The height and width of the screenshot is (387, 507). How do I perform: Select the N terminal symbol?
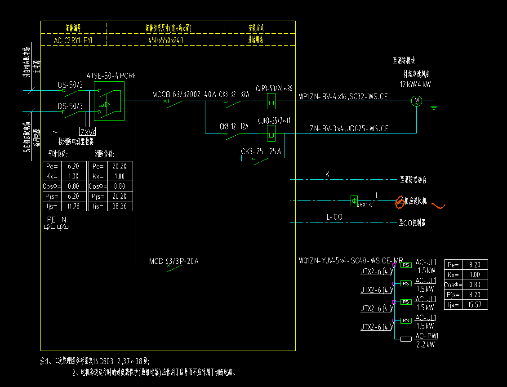(x=63, y=227)
